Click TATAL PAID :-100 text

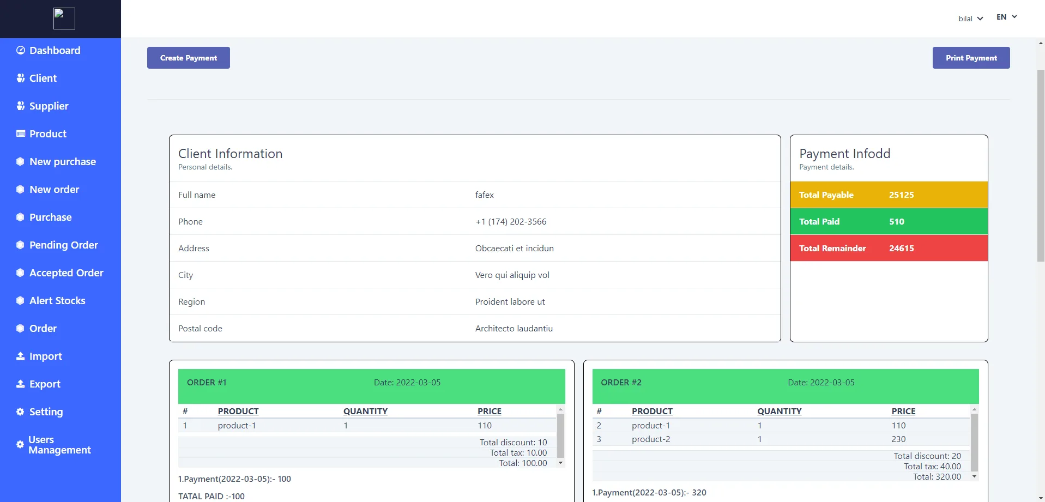[212, 496]
